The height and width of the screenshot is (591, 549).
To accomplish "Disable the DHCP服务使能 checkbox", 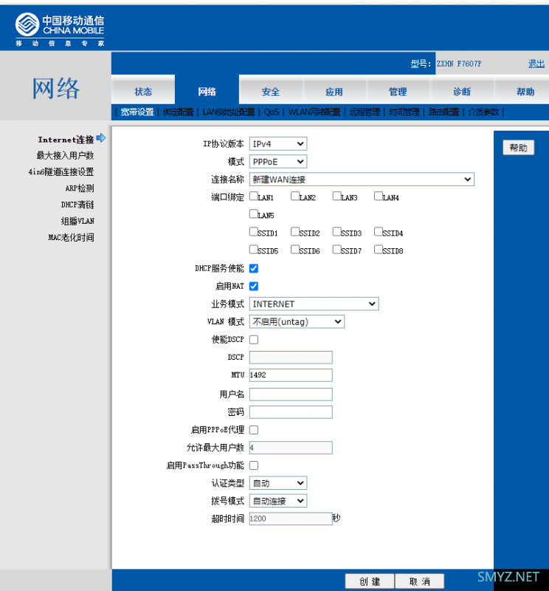I will (x=254, y=268).
